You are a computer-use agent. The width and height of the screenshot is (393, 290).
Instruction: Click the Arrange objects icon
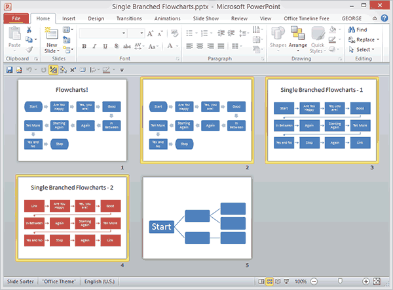[x=298, y=37]
